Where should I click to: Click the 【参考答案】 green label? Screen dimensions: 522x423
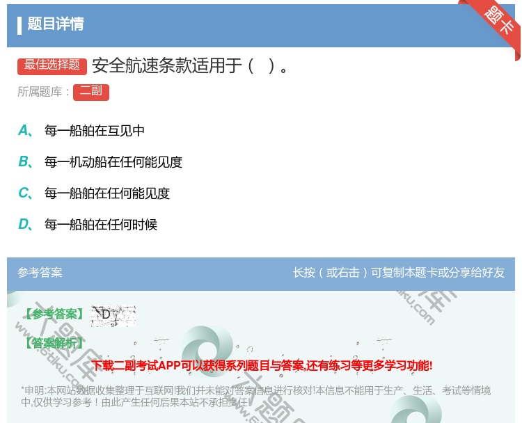coord(54,314)
